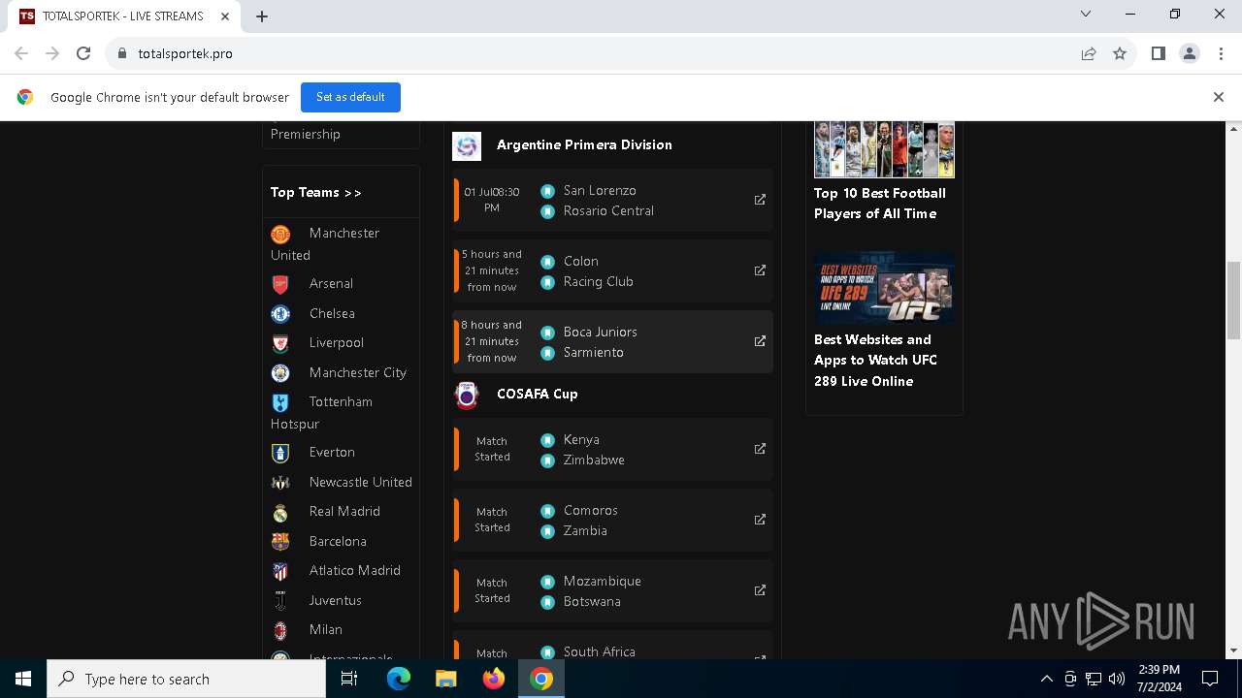Launch Firefox from taskbar
This screenshot has width=1242, height=698.
[494, 679]
